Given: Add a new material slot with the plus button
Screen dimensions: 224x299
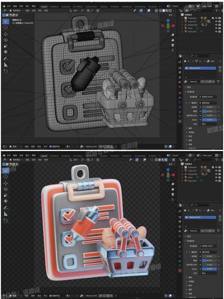Looking at the screenshot, I should pyautogui.click(x=220, y=67).
